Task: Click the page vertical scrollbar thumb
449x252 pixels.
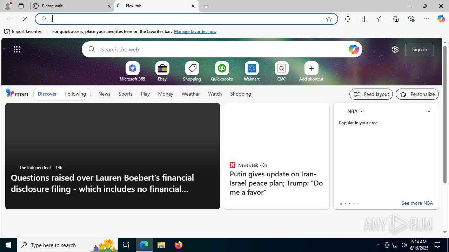Action: point(445,114)
